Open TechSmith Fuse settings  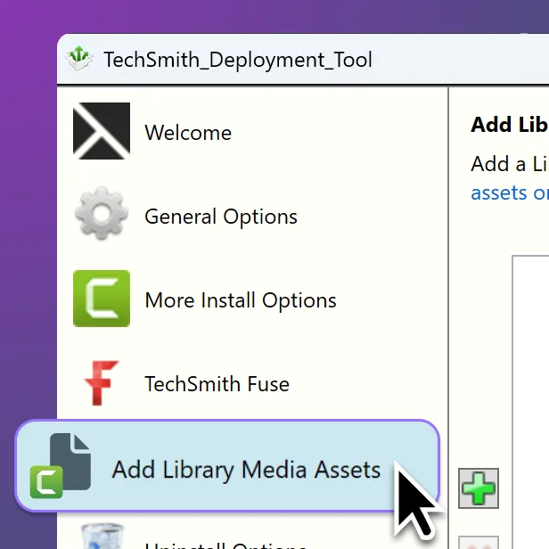tap(217, 384)
